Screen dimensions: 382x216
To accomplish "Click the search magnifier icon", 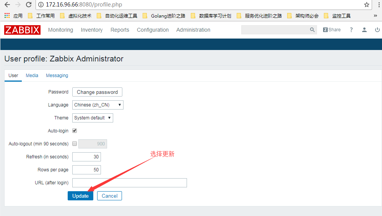I will pyautogui.click(x=312, y=30).
